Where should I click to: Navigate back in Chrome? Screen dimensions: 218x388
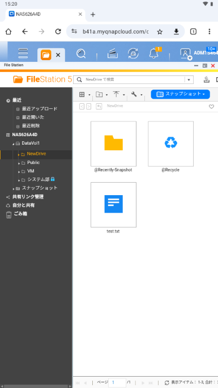(25, 31)
